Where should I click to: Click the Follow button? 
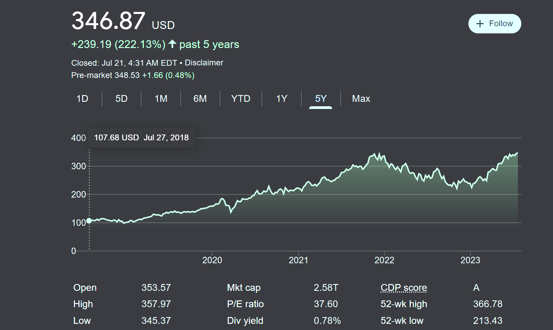pos(494,23)
